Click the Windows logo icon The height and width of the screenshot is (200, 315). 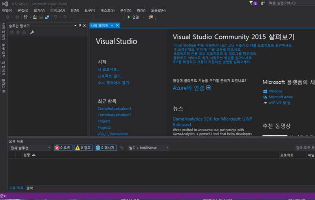click(x=265, y=91)
